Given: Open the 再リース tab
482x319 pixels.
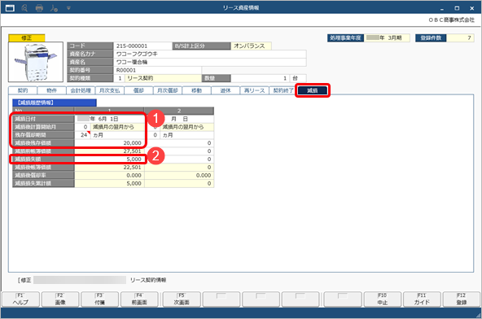Looking at the screenshot, I should [254, 90].
